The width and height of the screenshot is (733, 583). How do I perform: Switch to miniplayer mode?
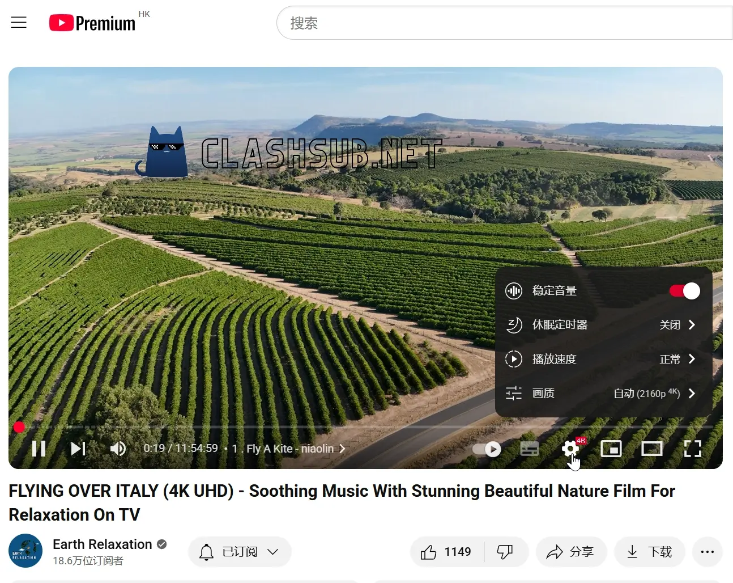pos(611,449)
